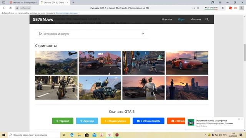
Task: Open the 'Магазин' menu item
Action: 196,19
